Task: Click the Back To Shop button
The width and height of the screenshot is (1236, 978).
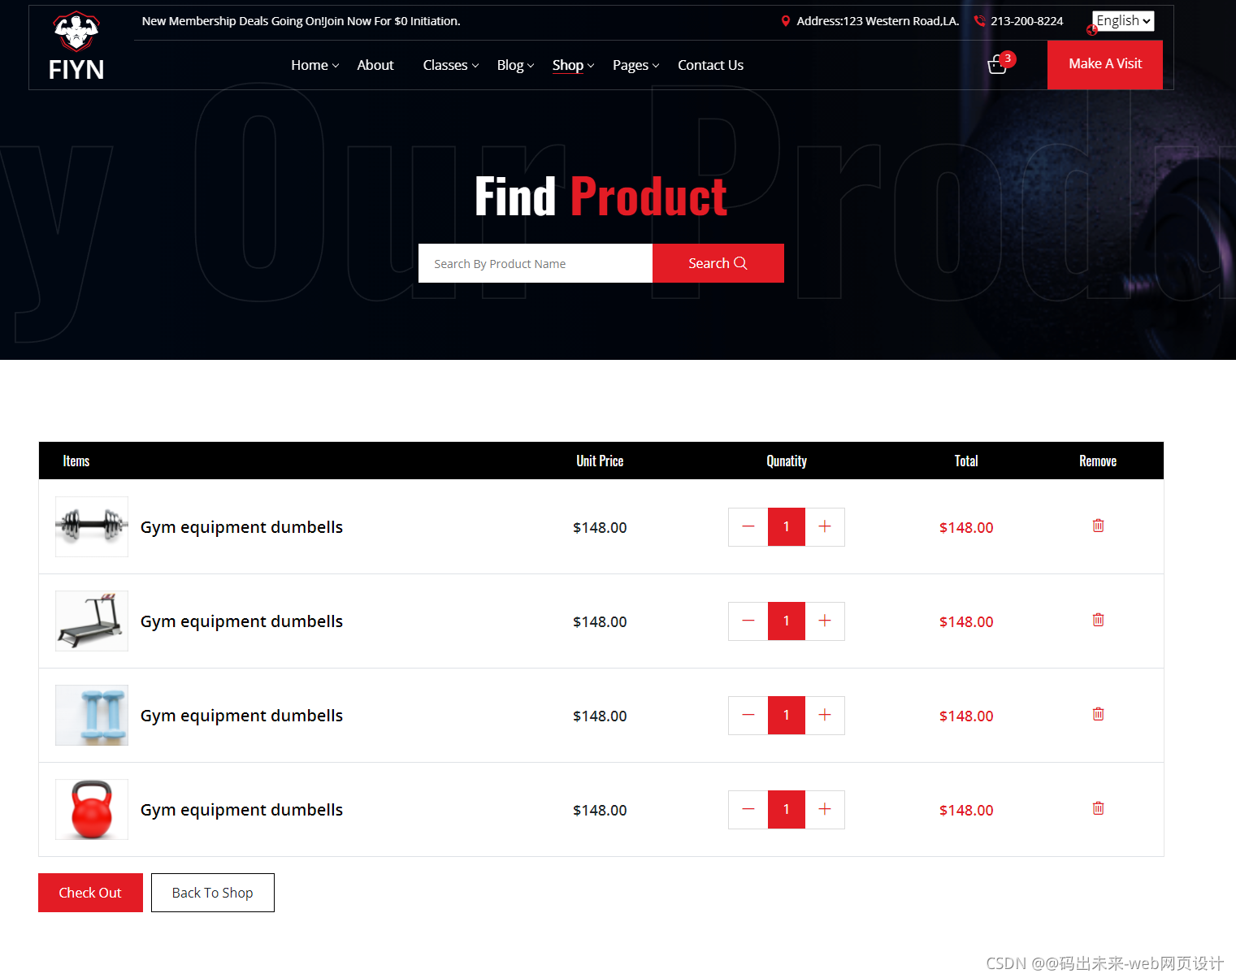Action: (x=213, y=893)
